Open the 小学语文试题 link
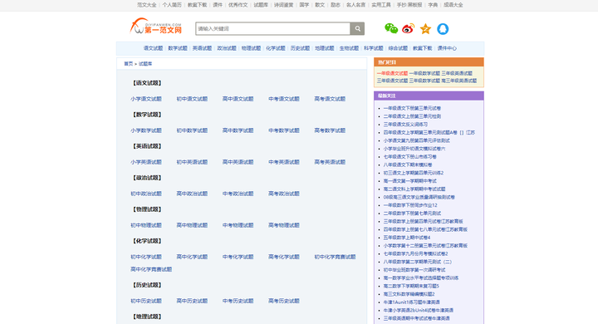The image size is (598, 324). click(146, 99)
